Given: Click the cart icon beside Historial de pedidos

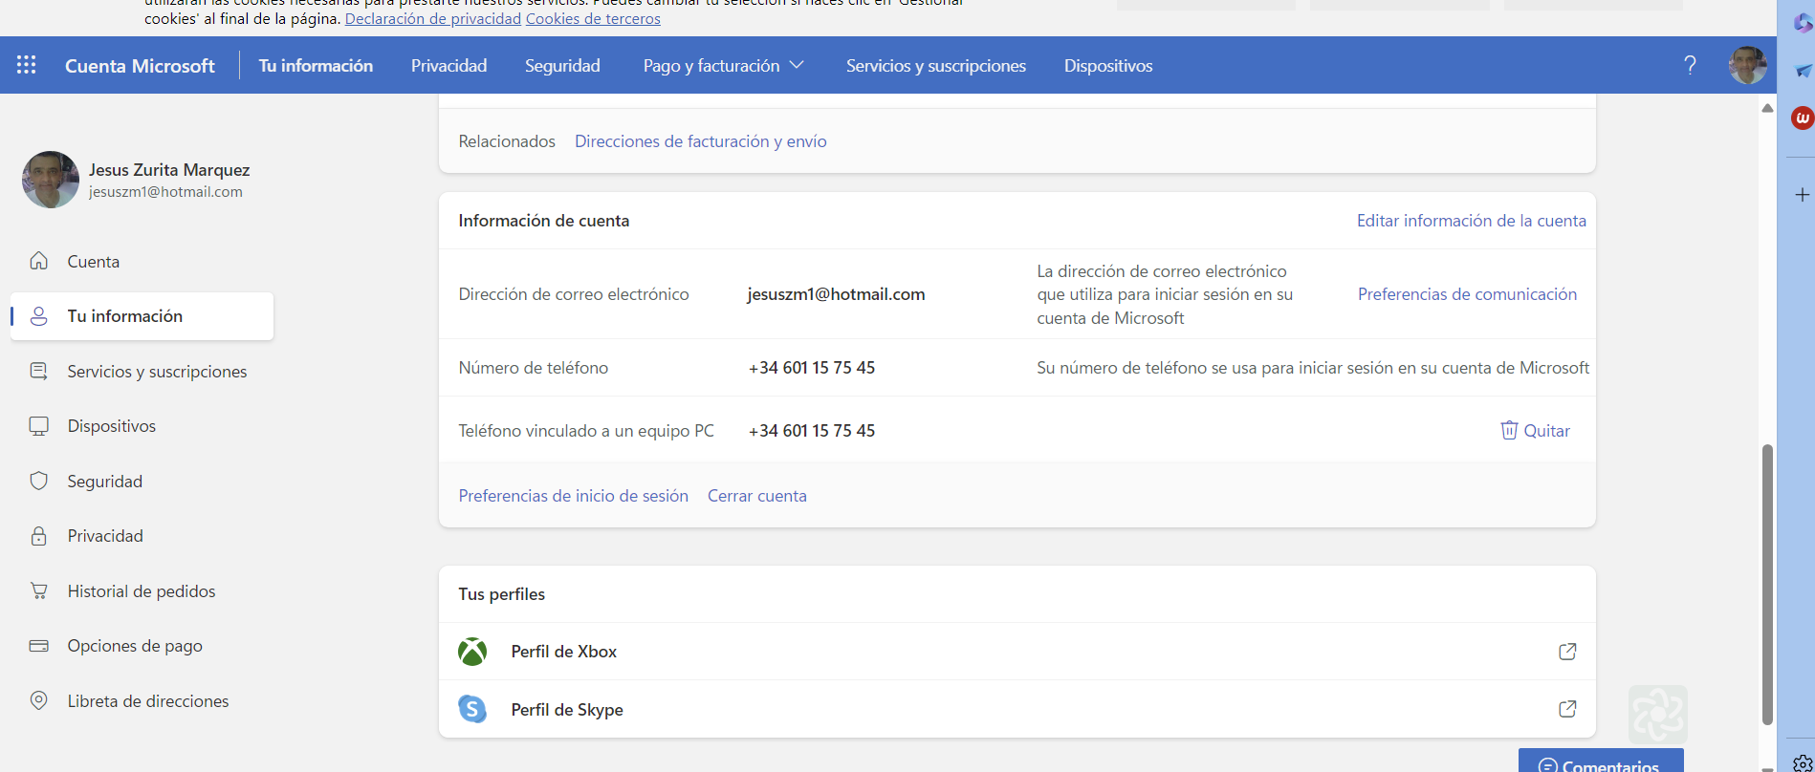Looking at the screenshot, I should coord(39,590).
